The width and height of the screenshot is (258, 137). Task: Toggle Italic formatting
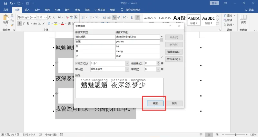tap(24, 24)
